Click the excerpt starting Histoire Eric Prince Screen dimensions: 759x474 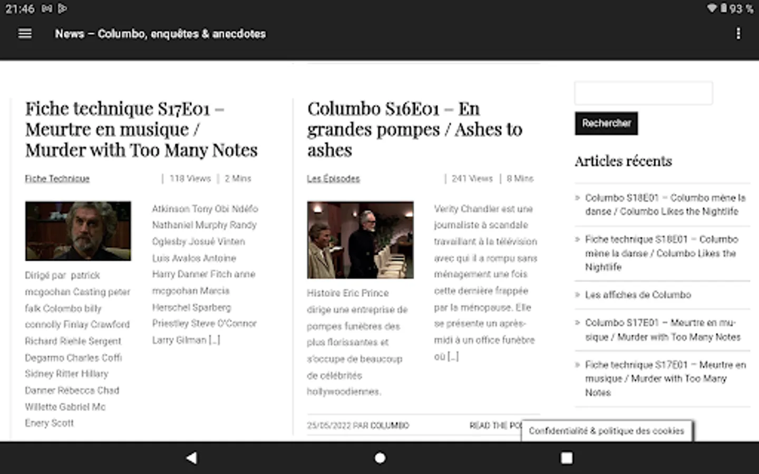(358, 342)
